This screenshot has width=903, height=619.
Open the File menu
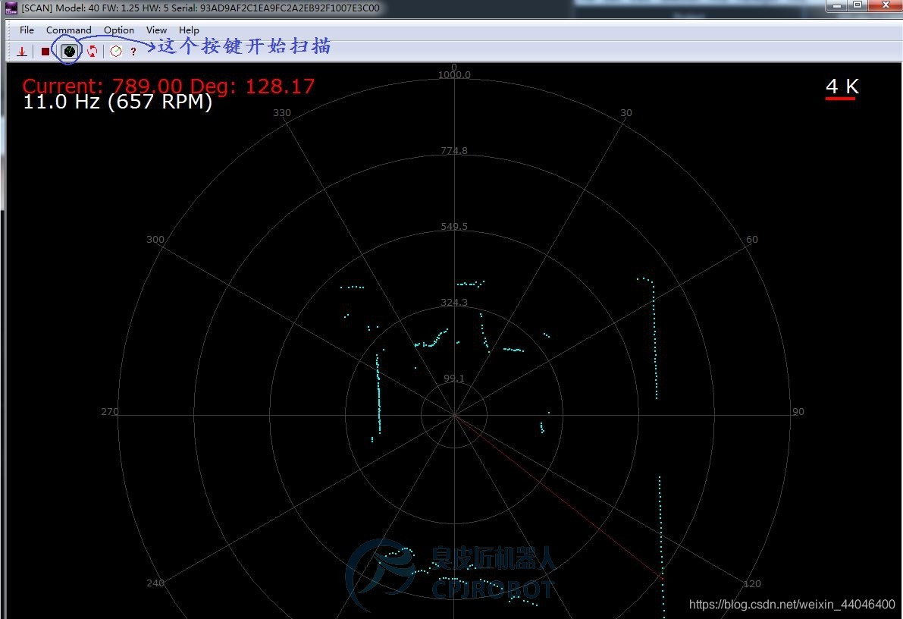27,30
